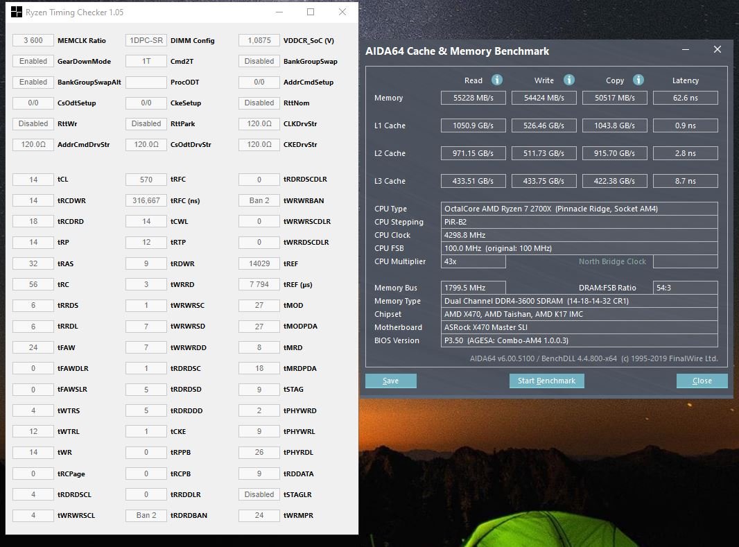
Task: Click the tREF value 14029 field
Action: tap(259, 264)
